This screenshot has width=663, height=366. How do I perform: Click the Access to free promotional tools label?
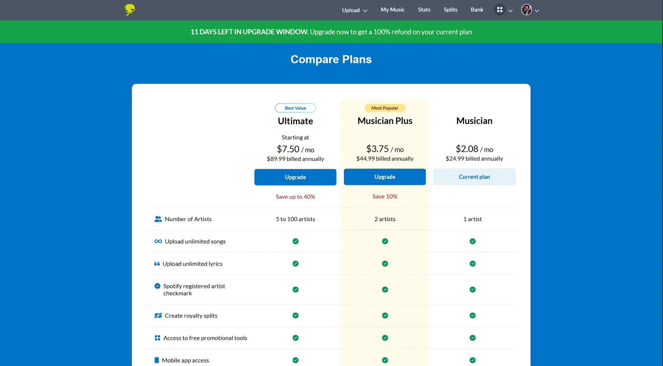click(205, 338)
